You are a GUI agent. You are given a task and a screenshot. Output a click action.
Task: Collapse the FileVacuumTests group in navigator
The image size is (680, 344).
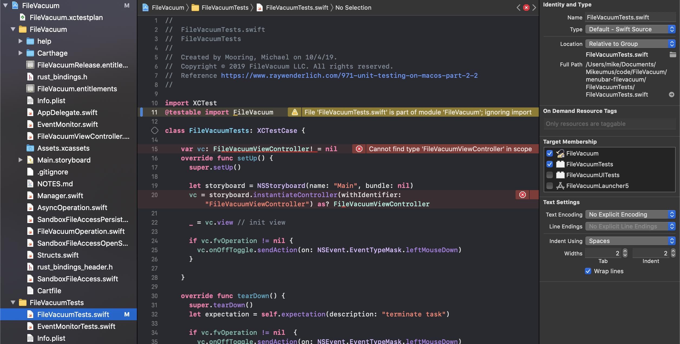tap(13, 302)
